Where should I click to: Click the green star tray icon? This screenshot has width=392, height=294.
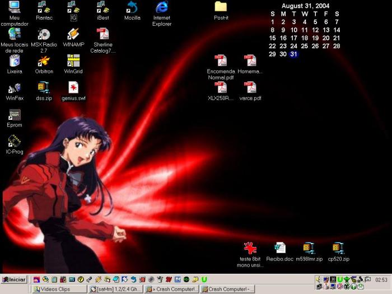pyautogui.click(x=347, y=279)
